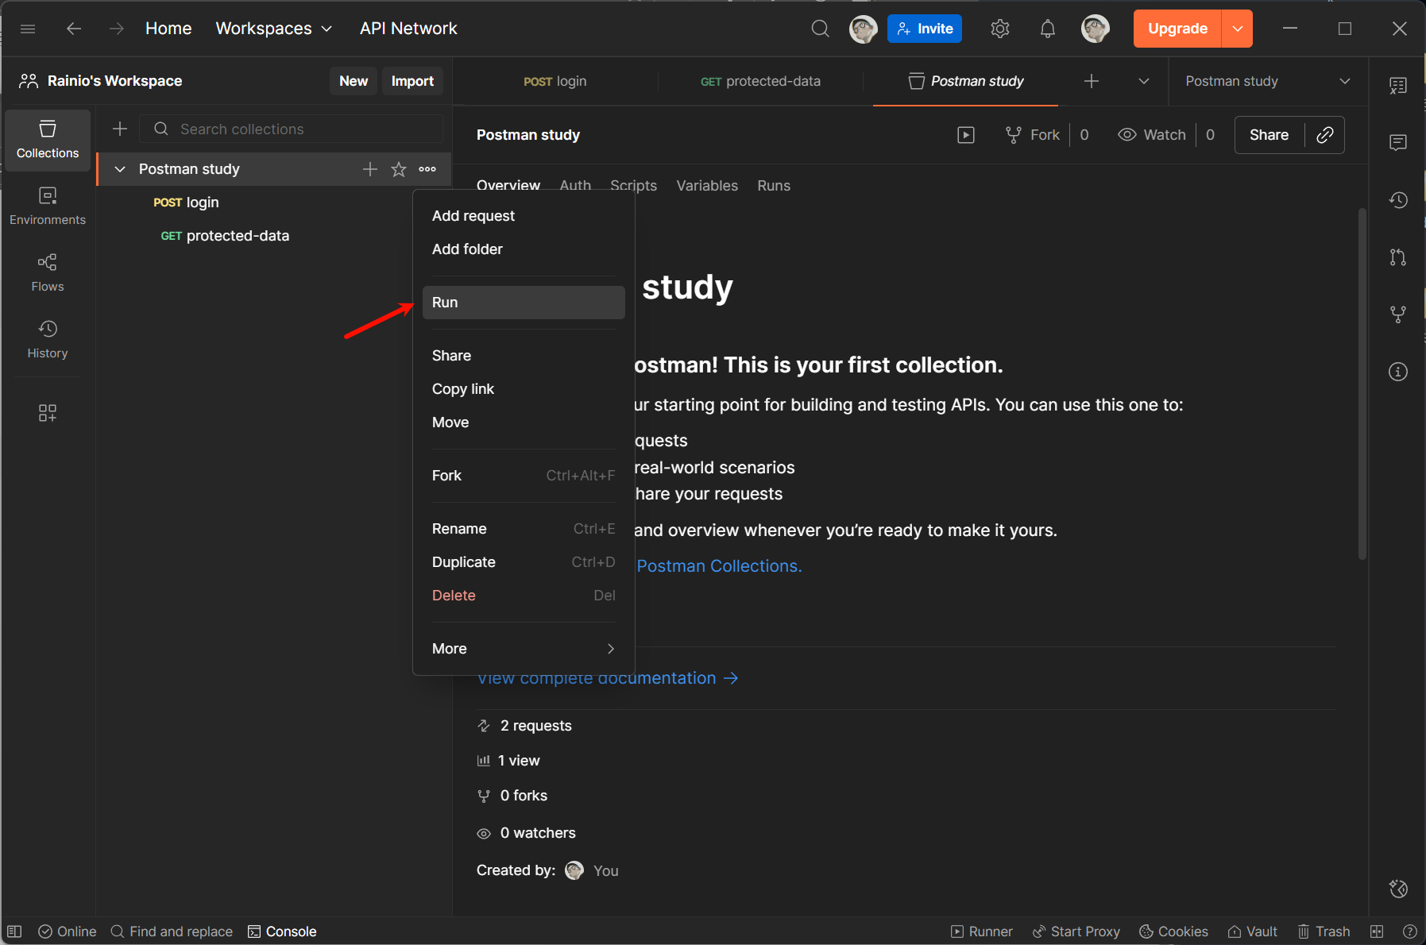Run collection using play icon in header
The image size is (1426, 945).
tap(966, 135)
